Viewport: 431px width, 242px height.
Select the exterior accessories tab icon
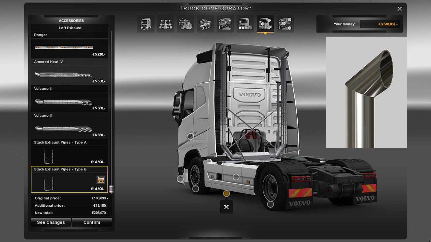(x=265, y=24)
